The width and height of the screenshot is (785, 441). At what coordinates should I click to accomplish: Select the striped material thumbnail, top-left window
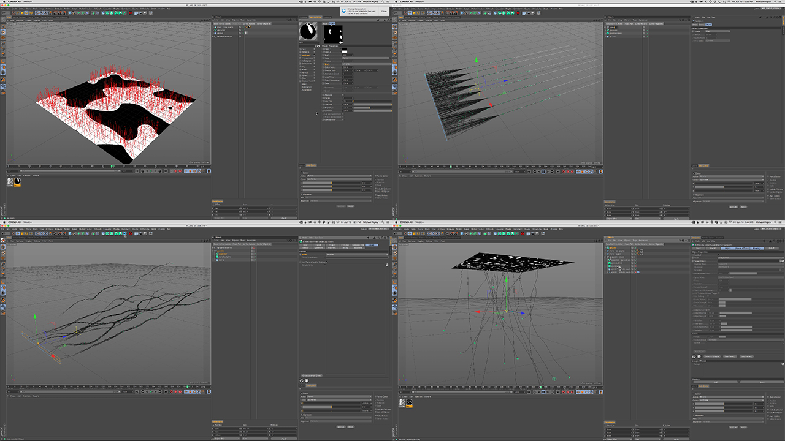10,181
